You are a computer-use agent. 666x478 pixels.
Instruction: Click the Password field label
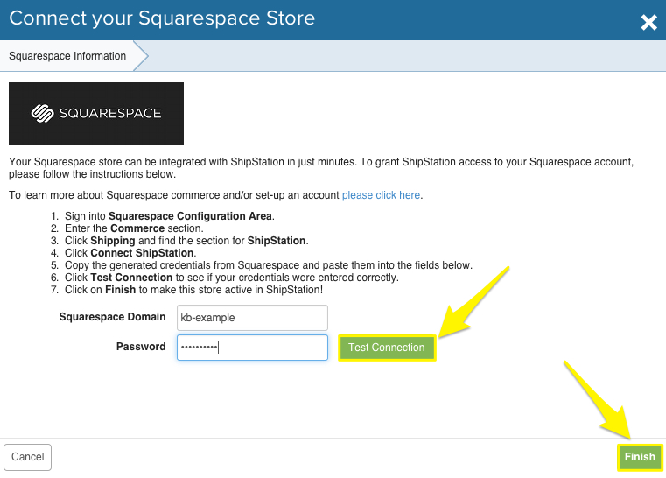[x=141, y=347]
